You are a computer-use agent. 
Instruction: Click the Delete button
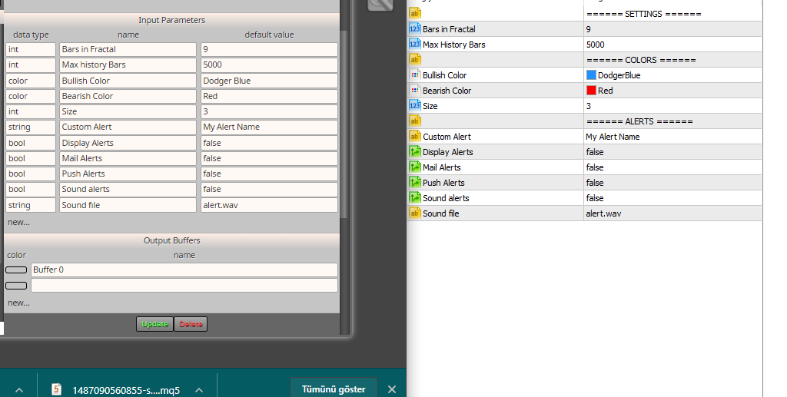pos(191,324)
